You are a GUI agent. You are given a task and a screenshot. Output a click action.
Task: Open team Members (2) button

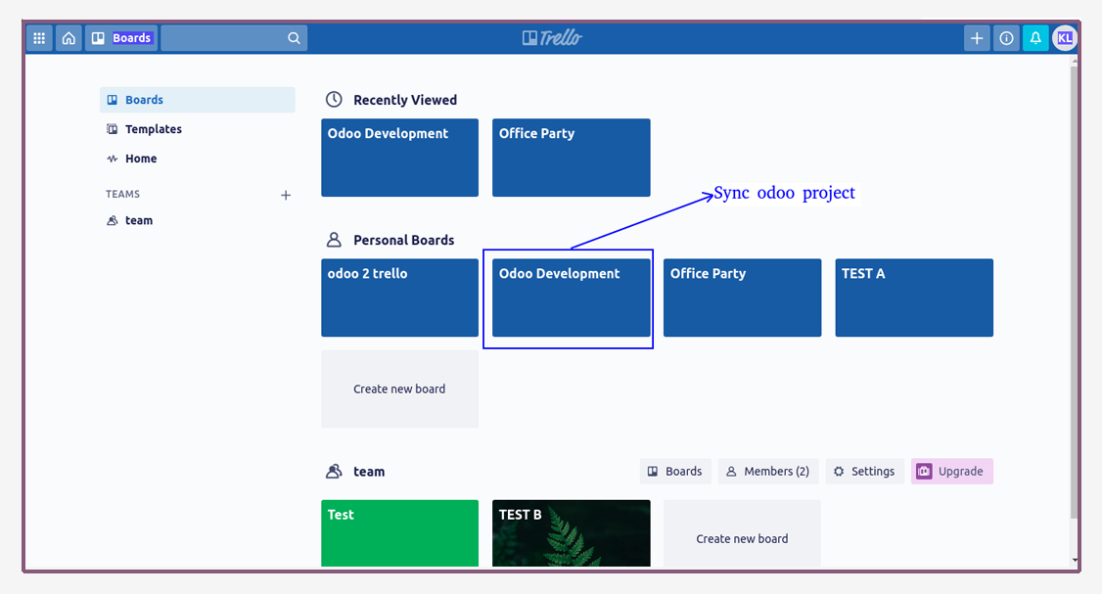(768, 471)
